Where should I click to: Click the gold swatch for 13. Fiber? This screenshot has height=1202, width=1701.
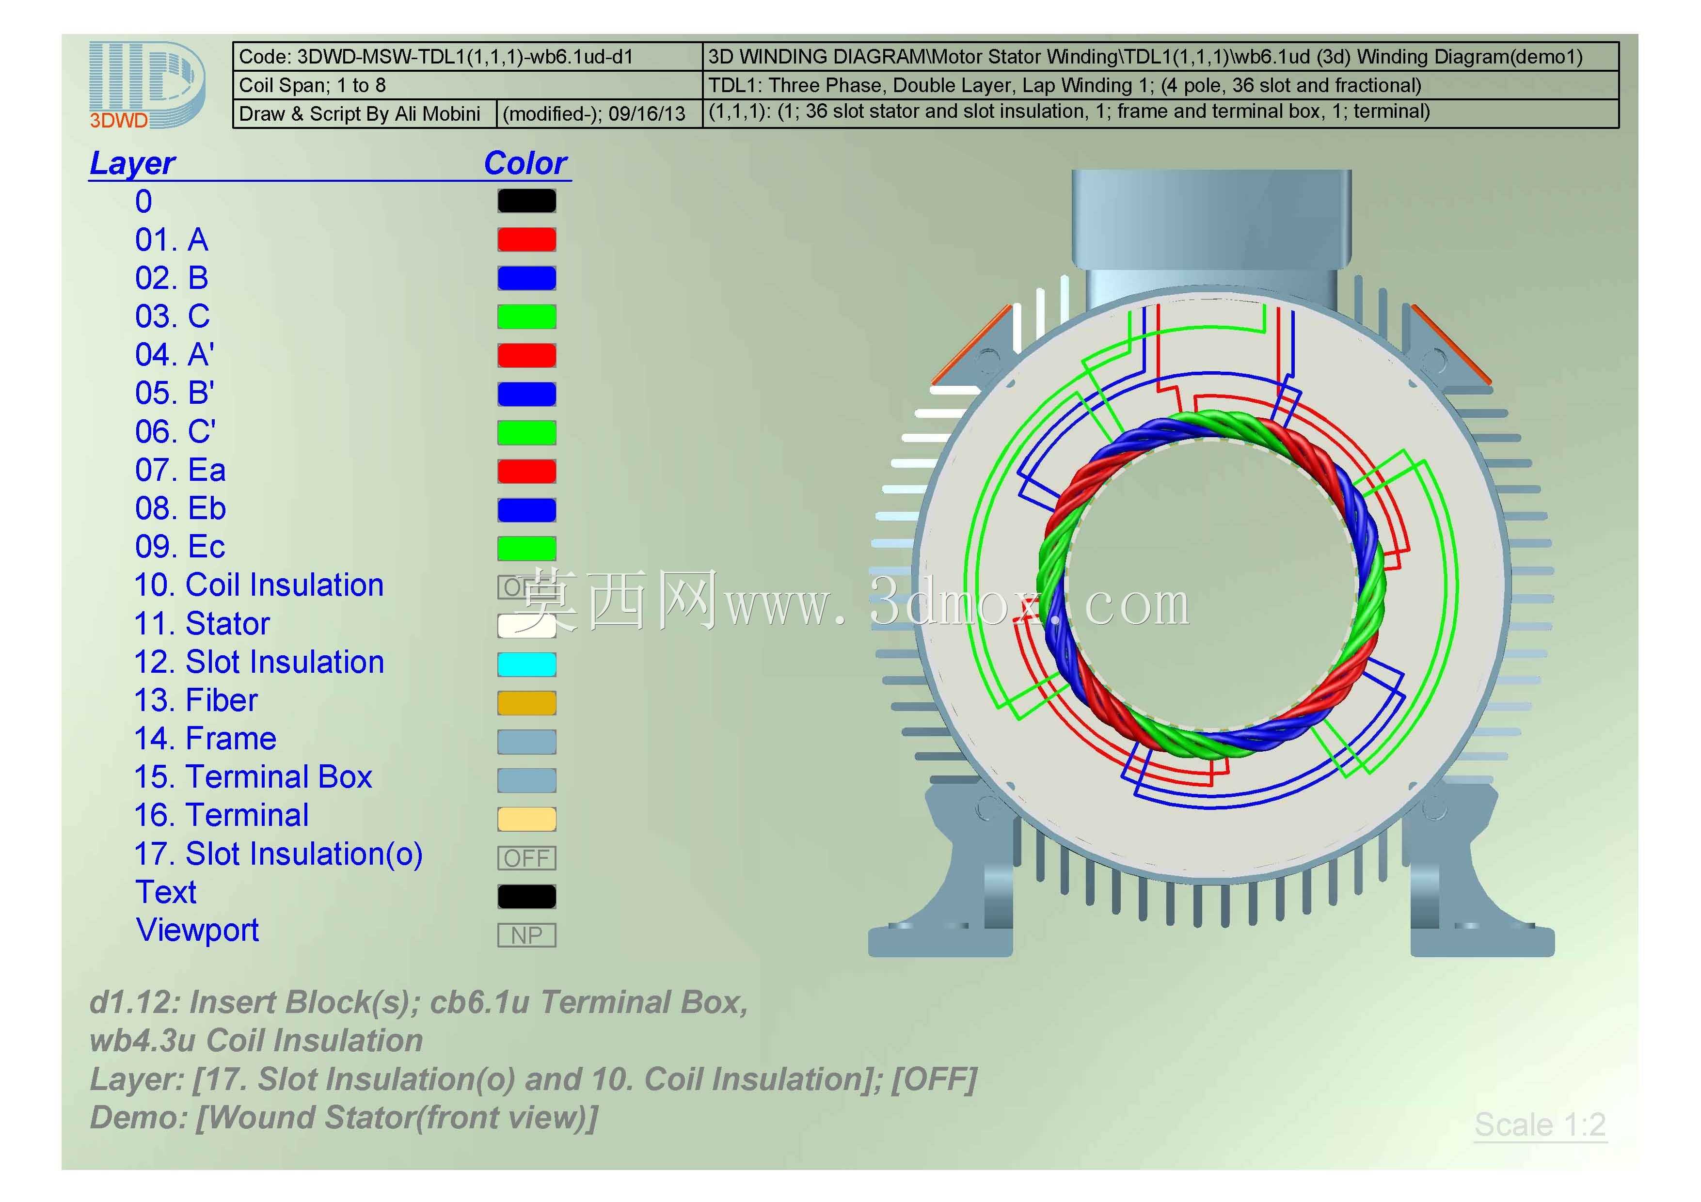point(527,703)
